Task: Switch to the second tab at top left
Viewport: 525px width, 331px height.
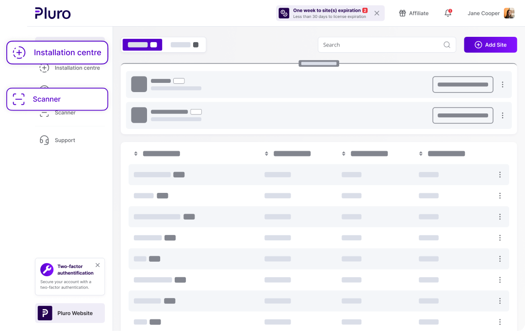Action: click(185, 44)
